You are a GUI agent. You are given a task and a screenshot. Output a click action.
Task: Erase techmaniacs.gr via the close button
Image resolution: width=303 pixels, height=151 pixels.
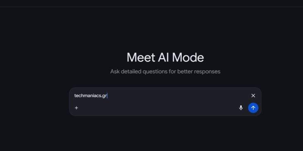[x=253, y=96]
